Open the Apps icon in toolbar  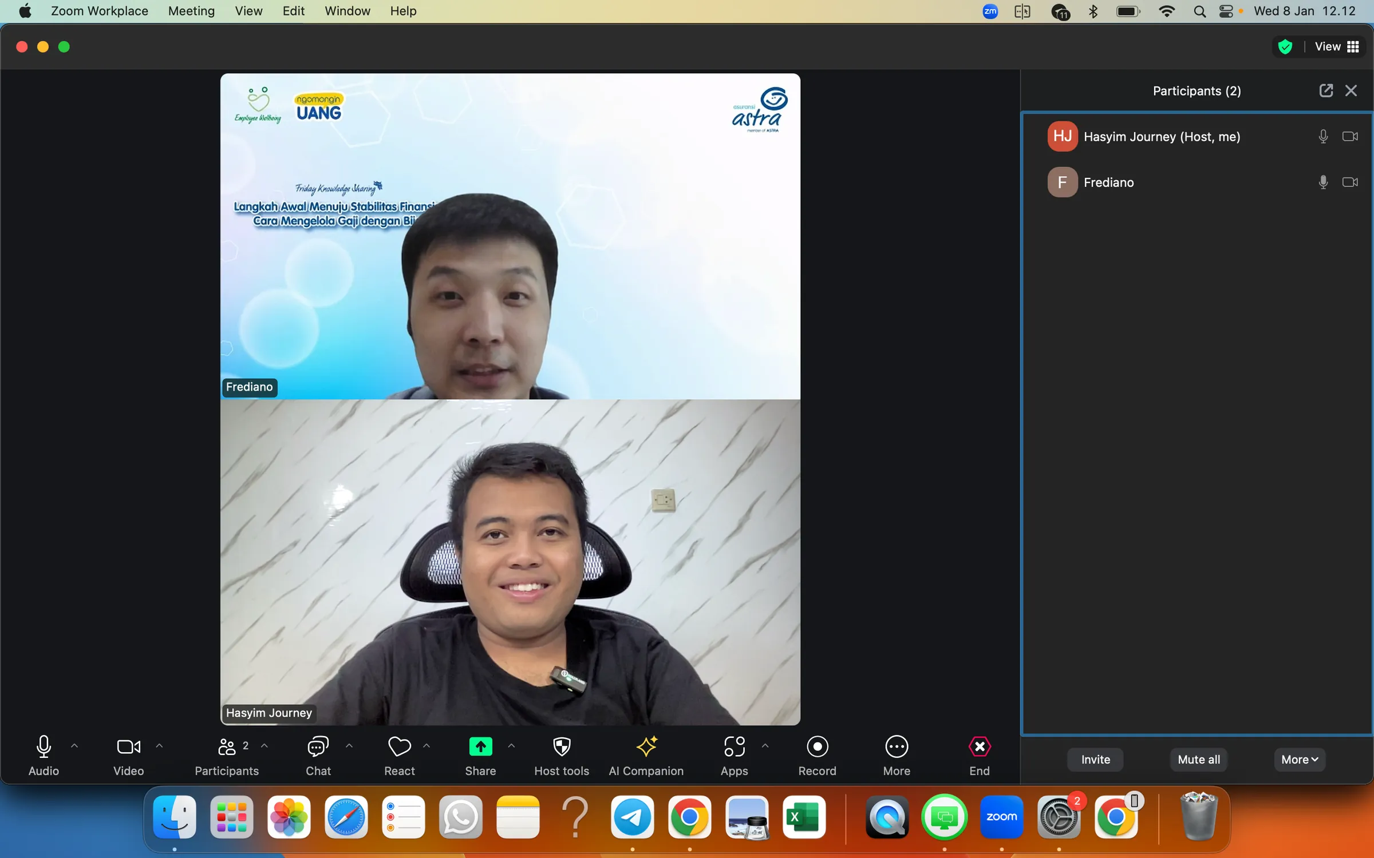click(x=734, y=746)
